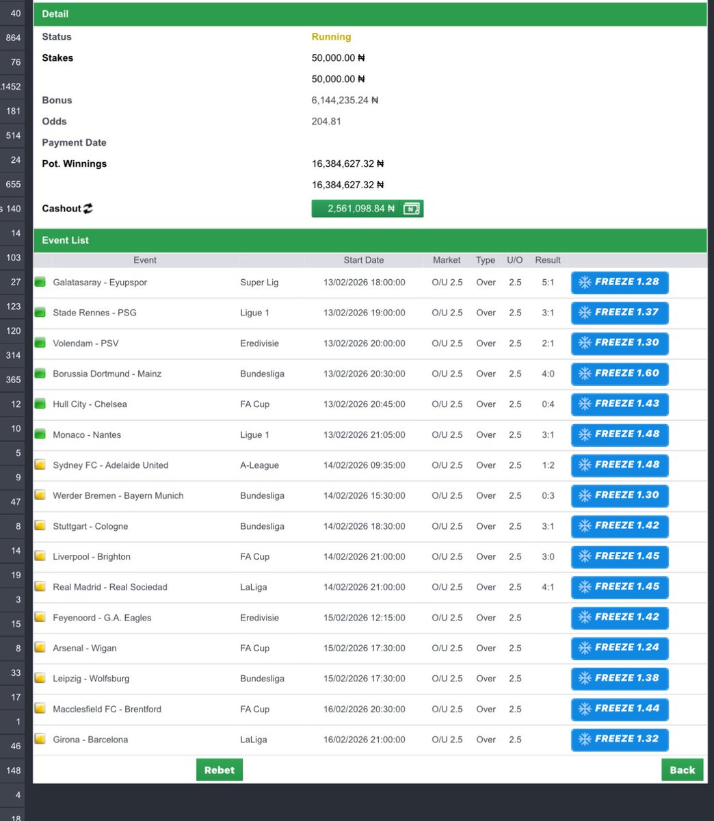The image size is (714, 821).
Task: Click the Market column header
Action: coord(447,260)
